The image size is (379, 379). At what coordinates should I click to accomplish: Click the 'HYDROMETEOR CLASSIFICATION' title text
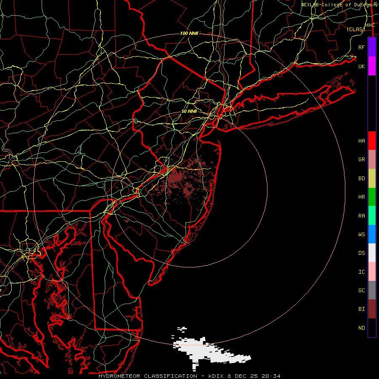(x=148, y=376)
